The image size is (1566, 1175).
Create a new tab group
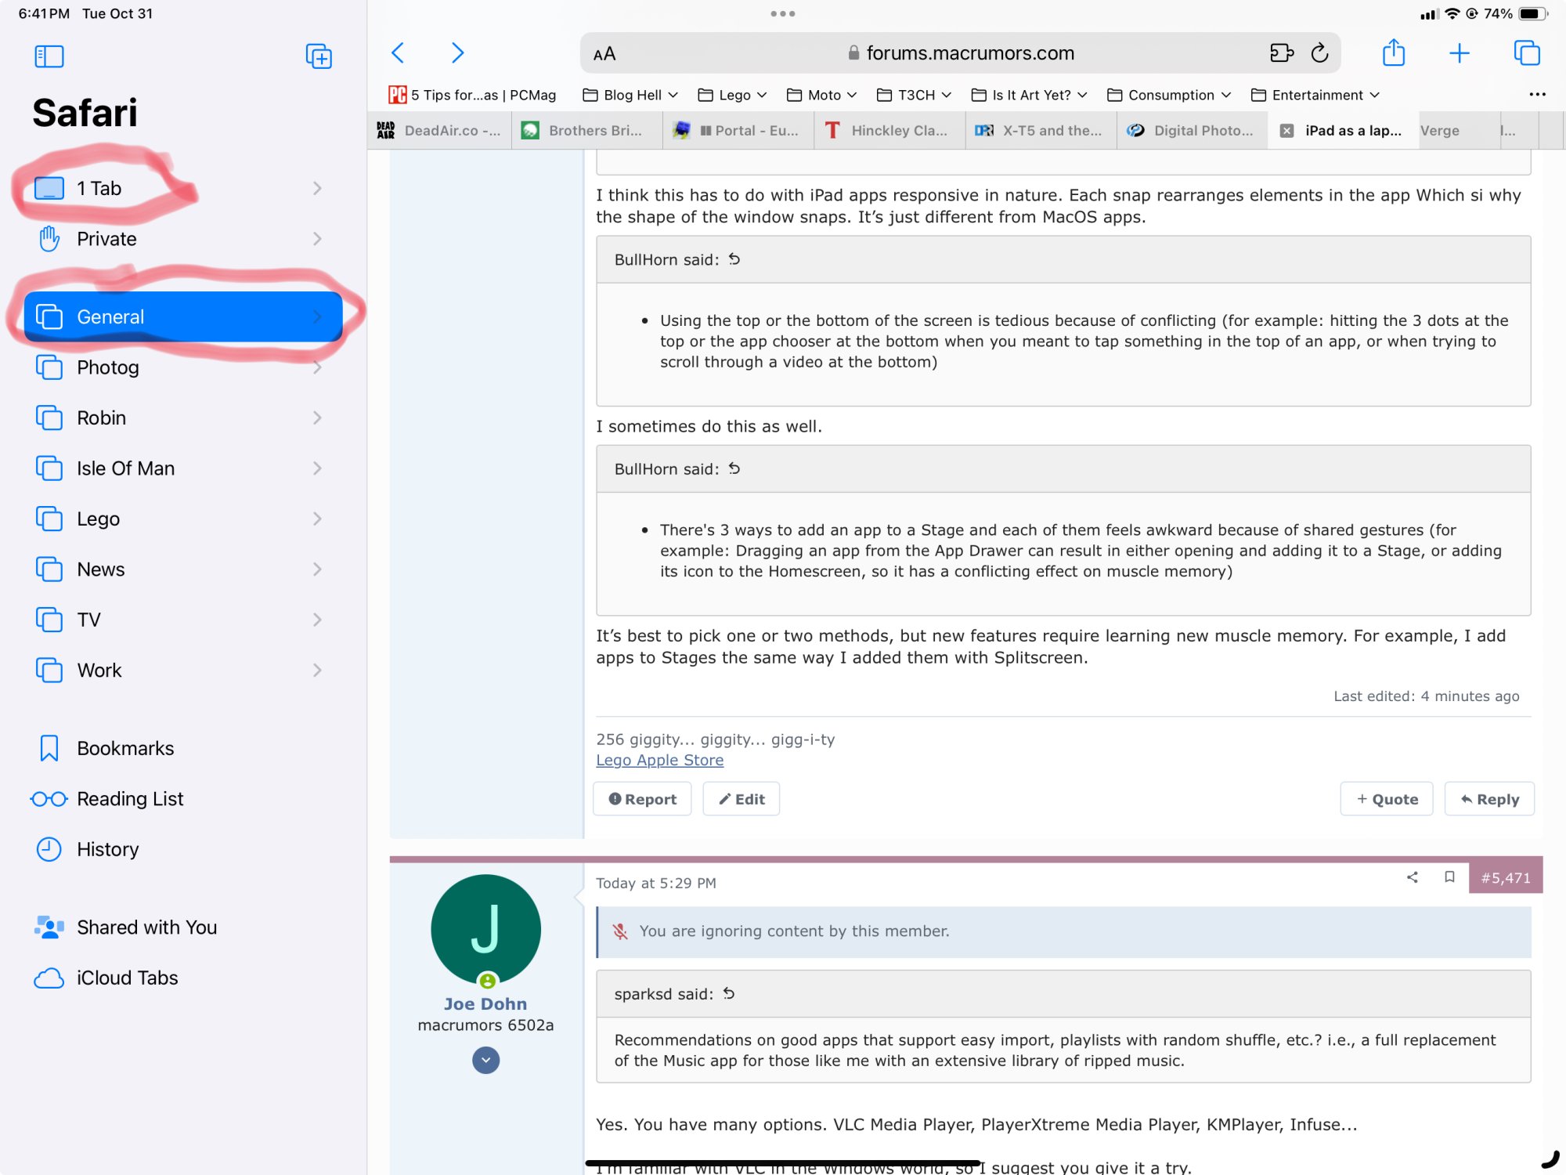point(318,56)
